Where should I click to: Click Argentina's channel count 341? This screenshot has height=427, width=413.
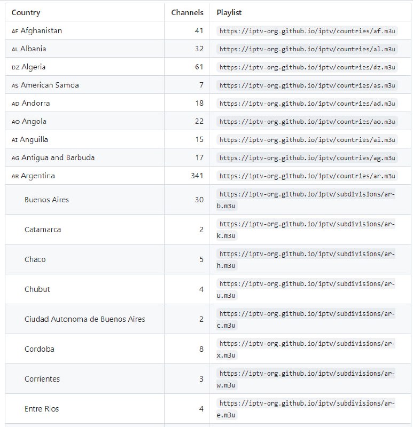pyautogui.click(x=197, y=176)
